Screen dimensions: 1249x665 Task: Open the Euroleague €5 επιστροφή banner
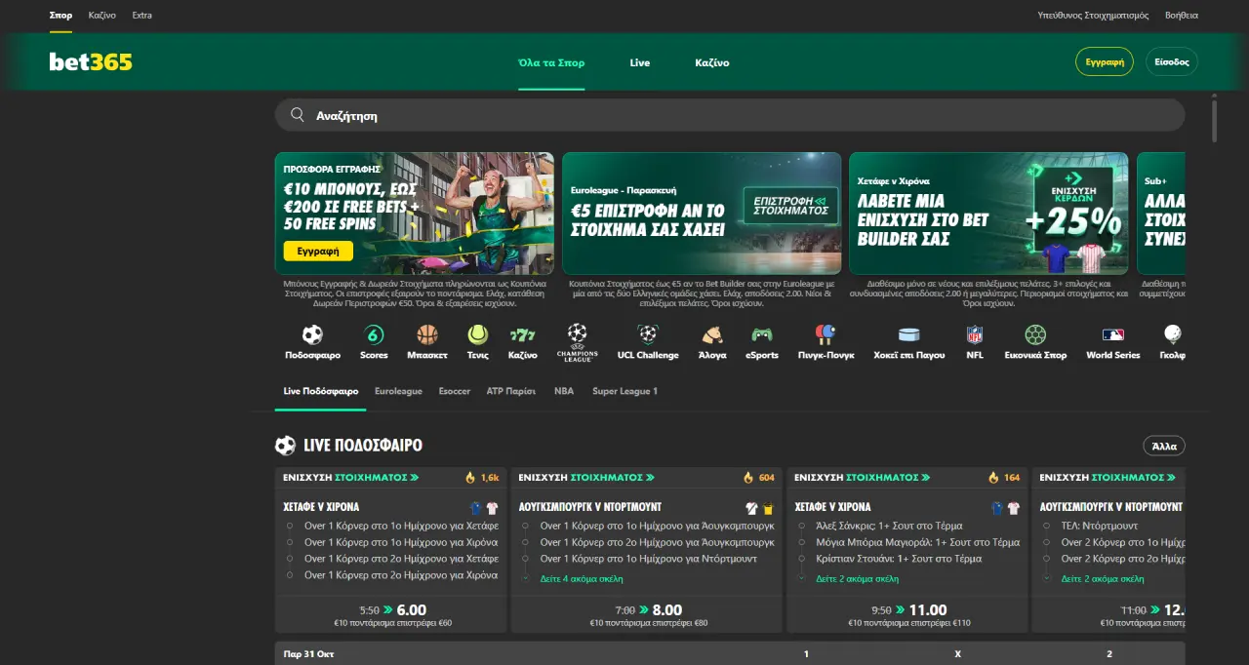702,214
